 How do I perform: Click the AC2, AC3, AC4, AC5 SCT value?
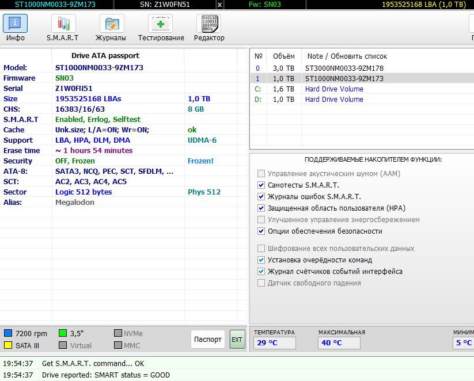pyautogui.click(x=90, y=182)
